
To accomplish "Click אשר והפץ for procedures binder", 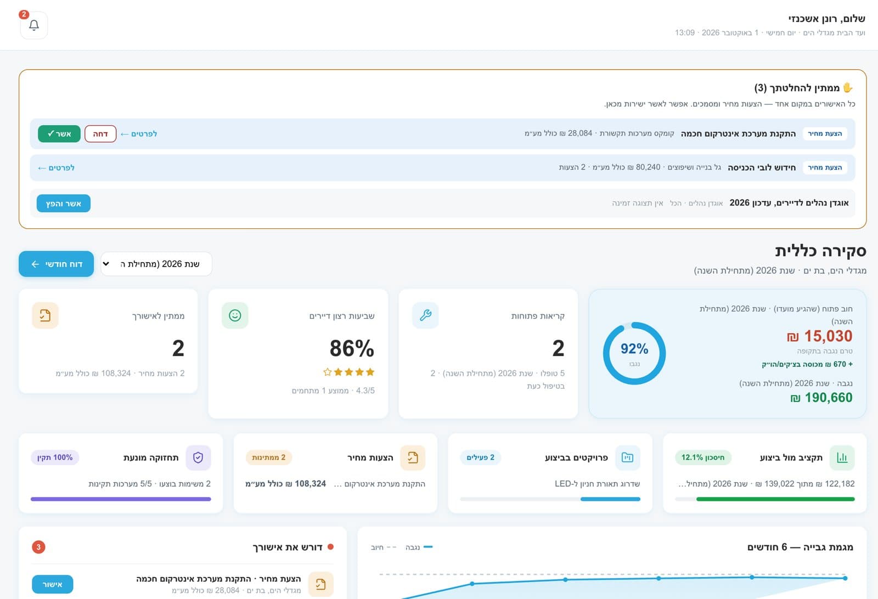I will click(x=64, y=204).
